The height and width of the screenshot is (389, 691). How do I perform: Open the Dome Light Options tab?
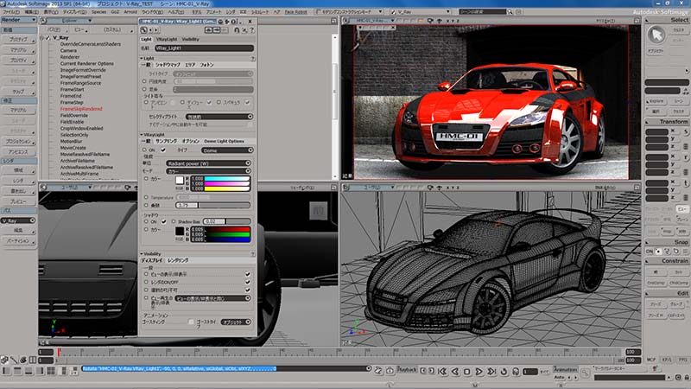(224, 141)
